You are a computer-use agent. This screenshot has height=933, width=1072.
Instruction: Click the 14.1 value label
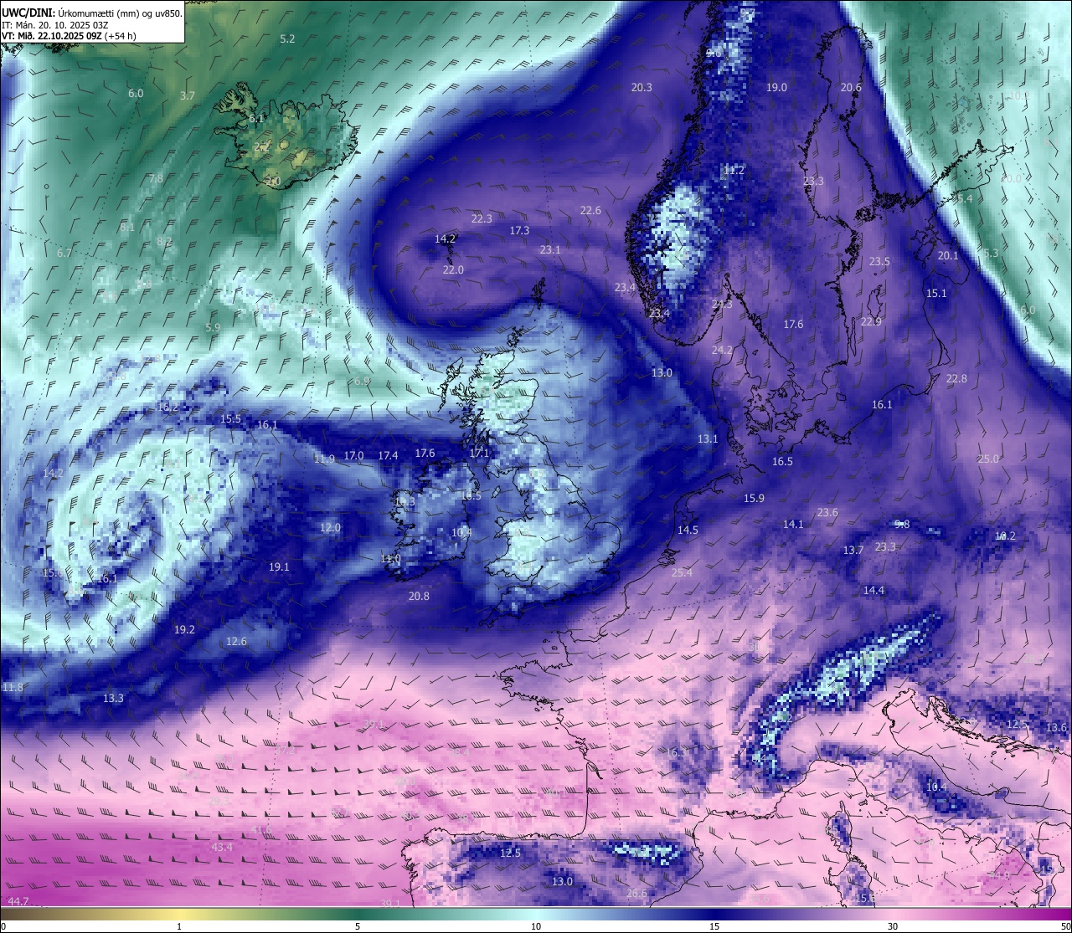pos(793,525)
